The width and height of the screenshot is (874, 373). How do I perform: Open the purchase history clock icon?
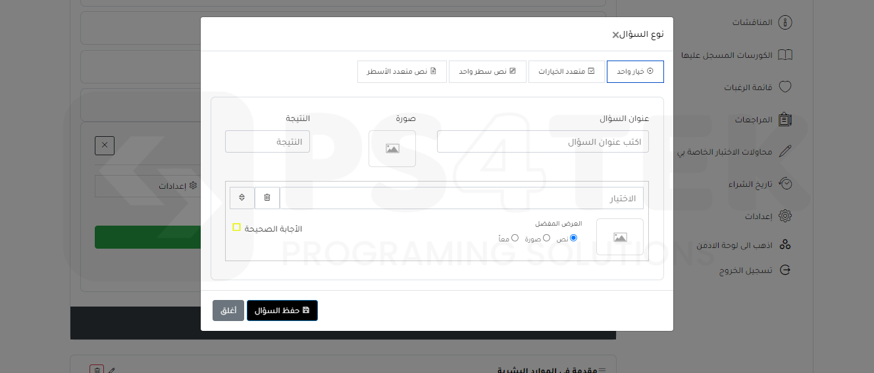coord(784,184)
